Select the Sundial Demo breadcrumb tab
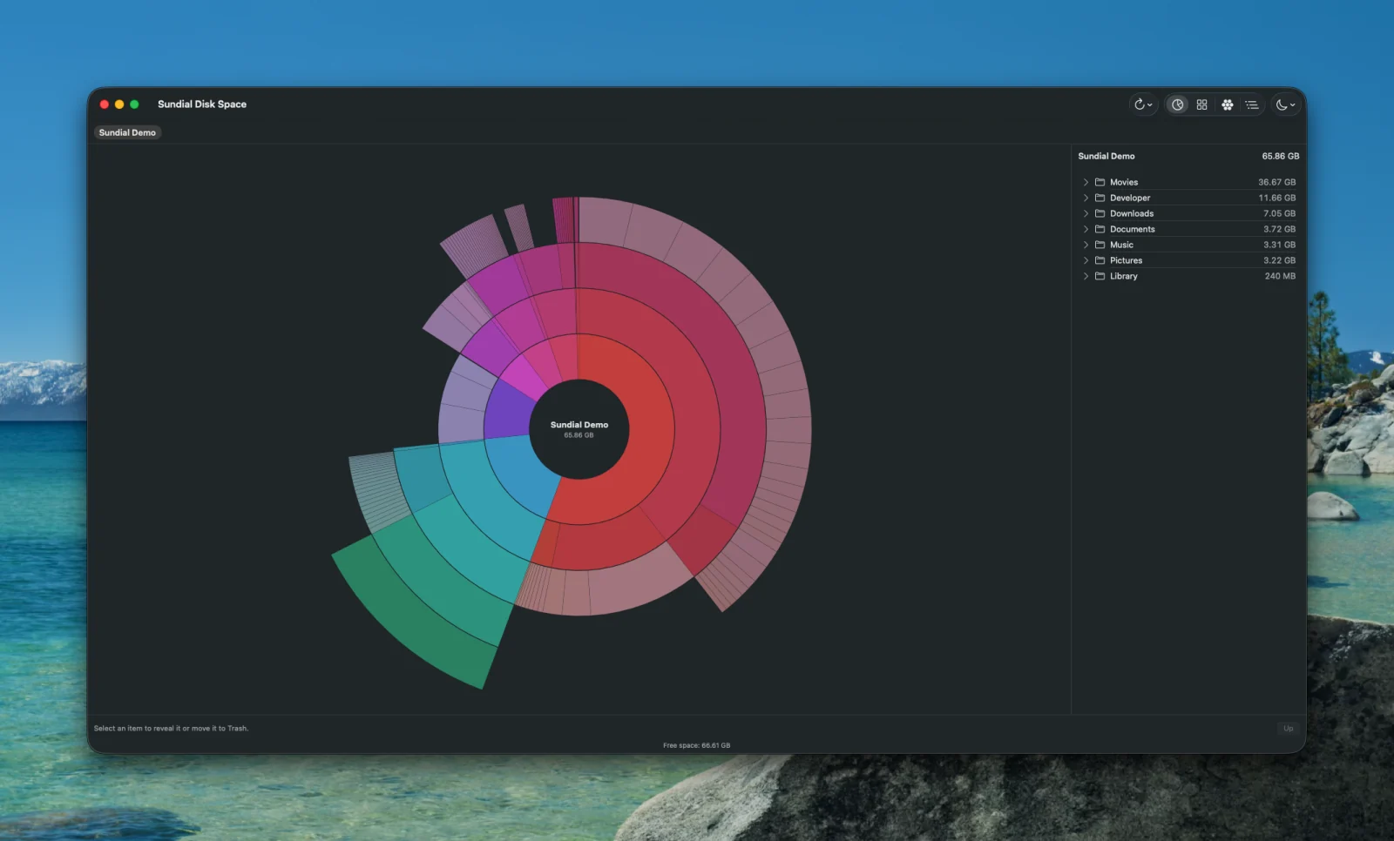 click(127, 132)
